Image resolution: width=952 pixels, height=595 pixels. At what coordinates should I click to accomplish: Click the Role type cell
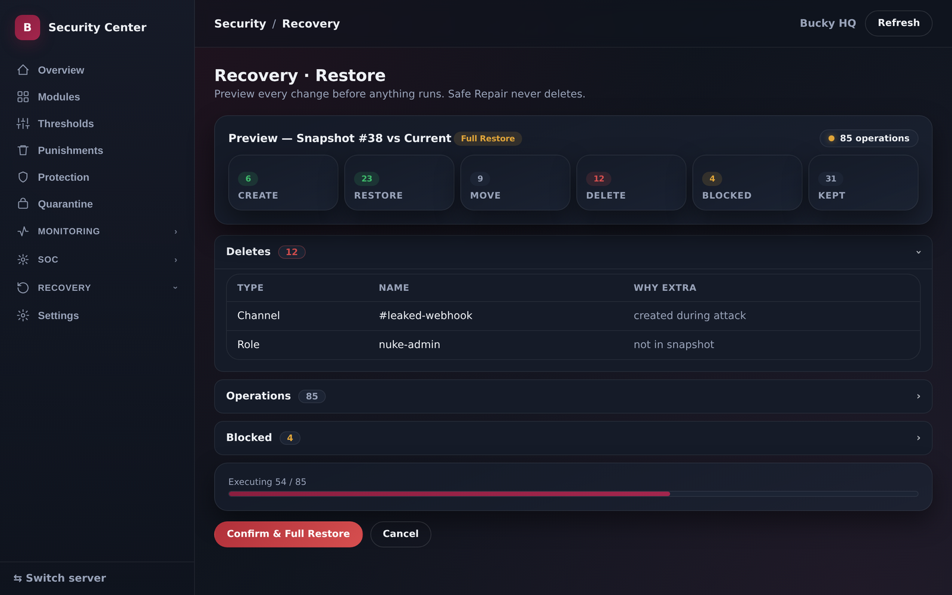pyautogui.click(x=248, y=345)
